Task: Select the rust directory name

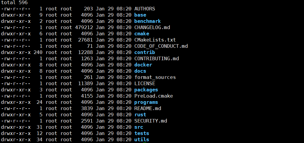Action: [x=140, y=115]
